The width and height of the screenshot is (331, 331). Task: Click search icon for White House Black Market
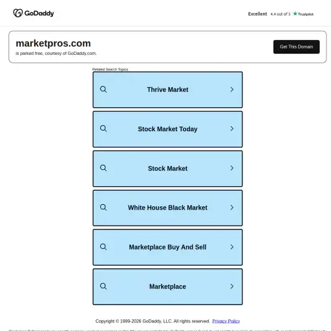(x=103, y=208)
